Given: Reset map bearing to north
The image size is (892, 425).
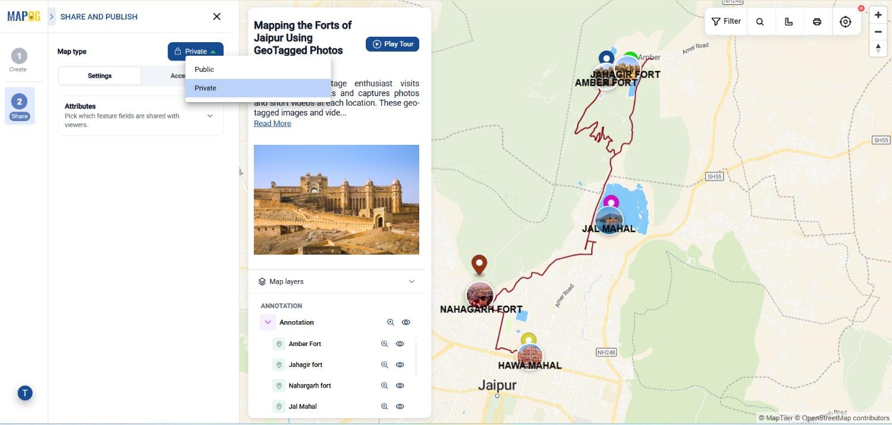Looking at the screenshot, I should [x=878, y=49].
